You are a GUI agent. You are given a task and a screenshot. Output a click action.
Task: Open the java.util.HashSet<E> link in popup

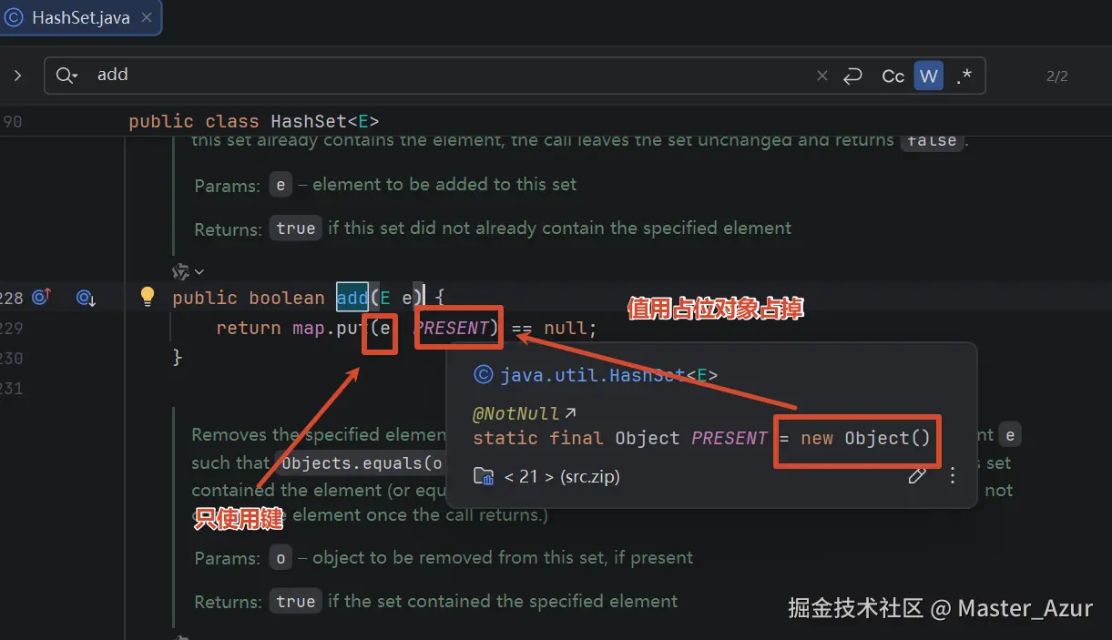[608, 375]
